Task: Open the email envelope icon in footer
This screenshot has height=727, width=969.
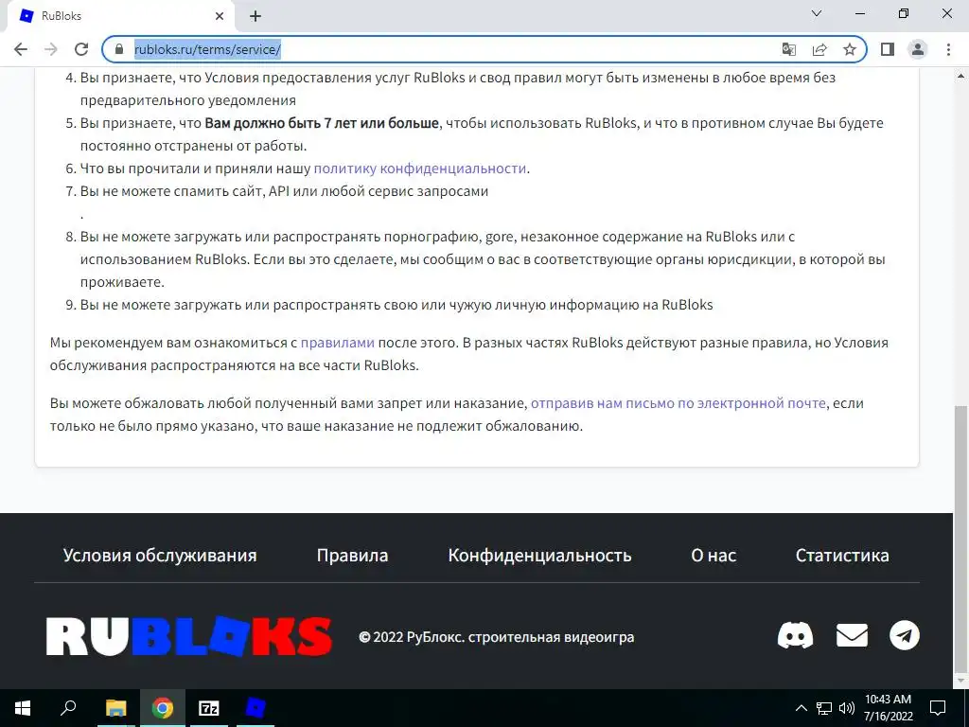Action: (852, 635)
